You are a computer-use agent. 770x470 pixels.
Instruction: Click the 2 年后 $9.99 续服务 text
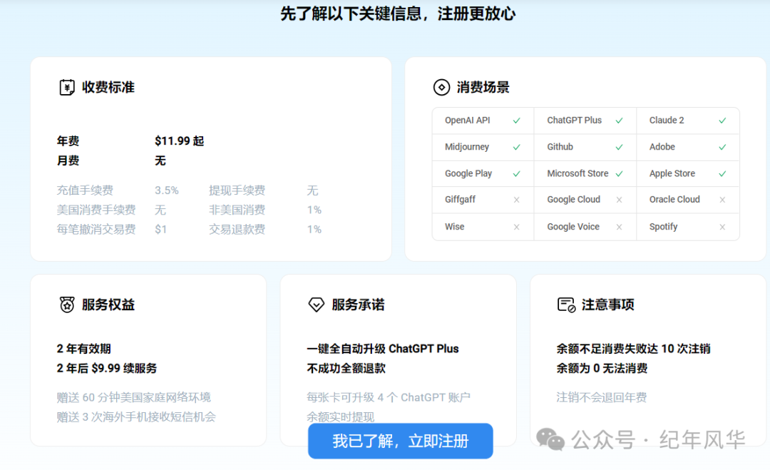click(x=107, y=369)
